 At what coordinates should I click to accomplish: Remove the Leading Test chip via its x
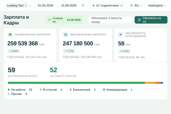coord(25,6)
